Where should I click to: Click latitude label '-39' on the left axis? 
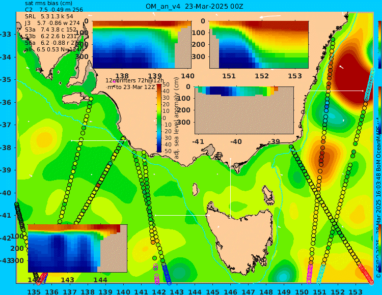[x=6, y=170]
